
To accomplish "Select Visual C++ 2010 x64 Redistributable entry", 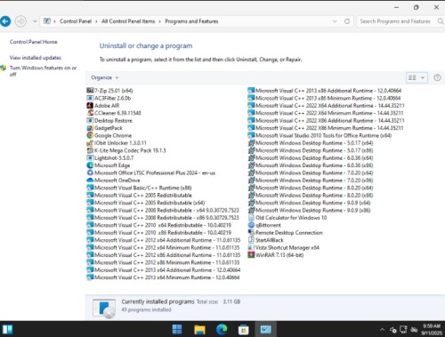I will tap(159, 225).
